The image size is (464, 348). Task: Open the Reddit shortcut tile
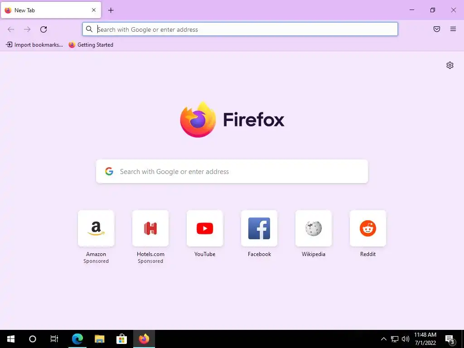point(368,228)
